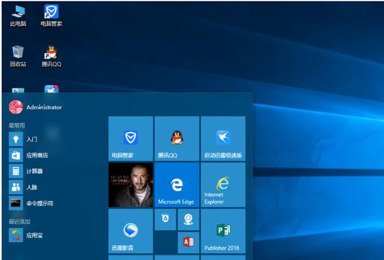Viewport: 384px width, 260px height.
Task: Open the music tile with the man's photo
Action: [x=131, y=185]
